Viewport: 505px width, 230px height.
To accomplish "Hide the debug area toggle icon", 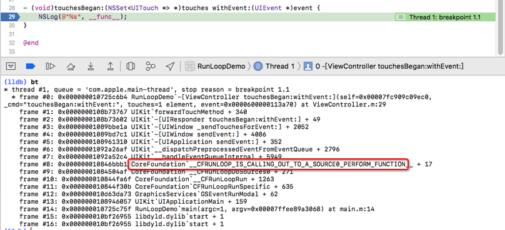I will 11,67.
